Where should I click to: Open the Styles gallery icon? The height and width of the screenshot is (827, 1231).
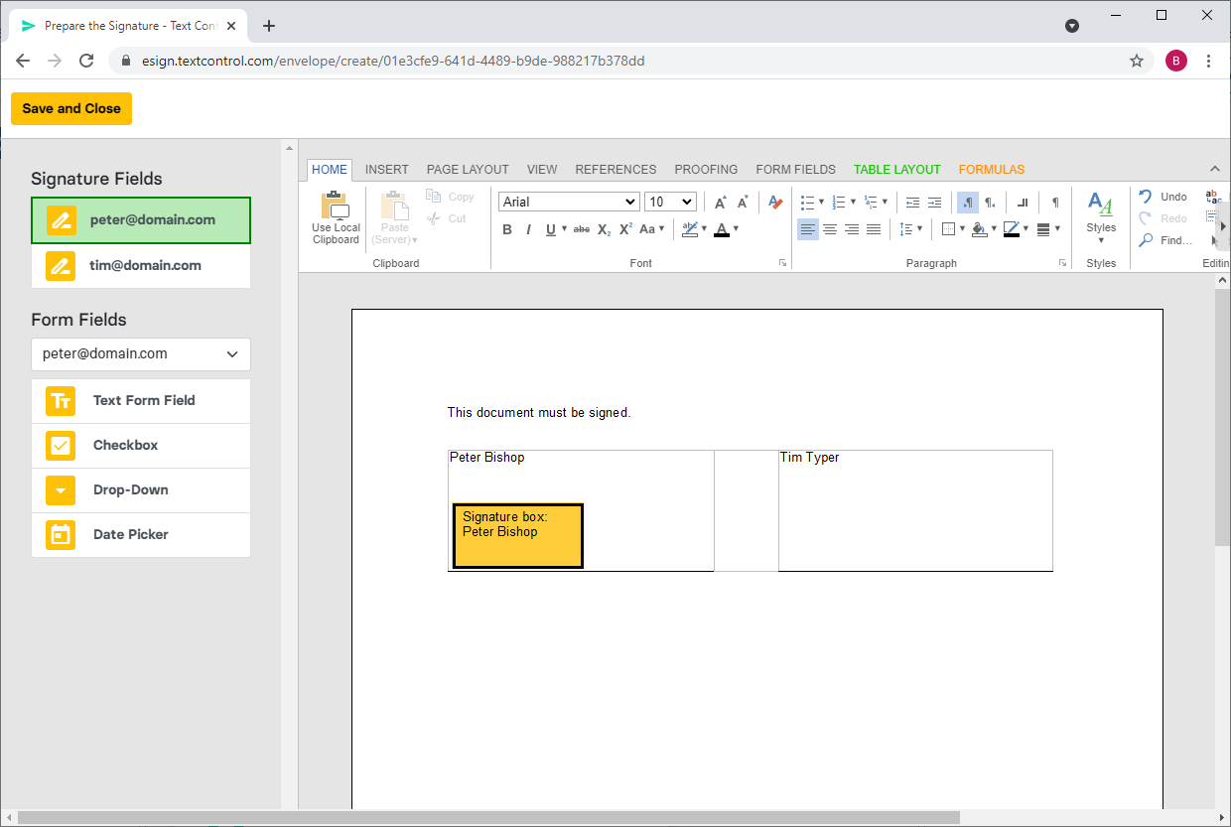click(x=1100, y=204)
